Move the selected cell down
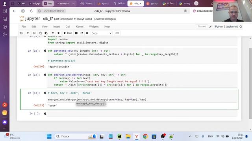The width and height of the screenshot is (252, 141). pyautogui.click(x=59, y=33)
